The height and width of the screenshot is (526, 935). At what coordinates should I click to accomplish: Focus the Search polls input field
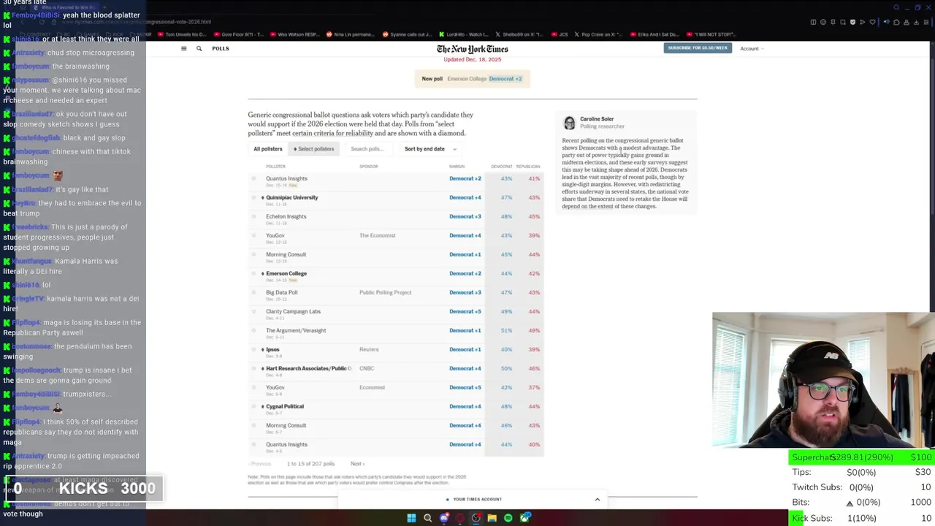tap(367, 149)
